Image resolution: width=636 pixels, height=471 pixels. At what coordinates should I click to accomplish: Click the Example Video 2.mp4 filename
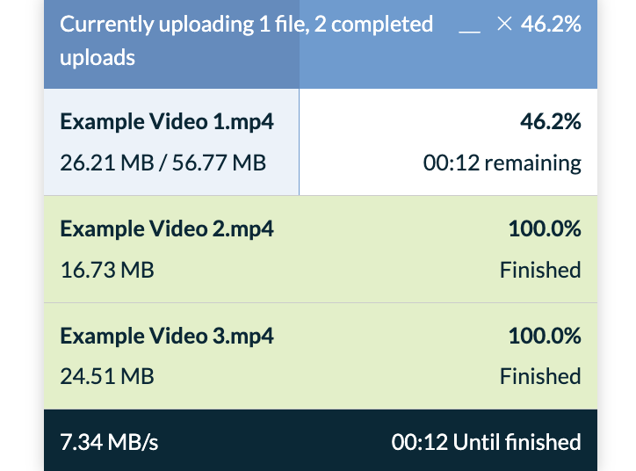pyautogui.click(x=167, y=228)
